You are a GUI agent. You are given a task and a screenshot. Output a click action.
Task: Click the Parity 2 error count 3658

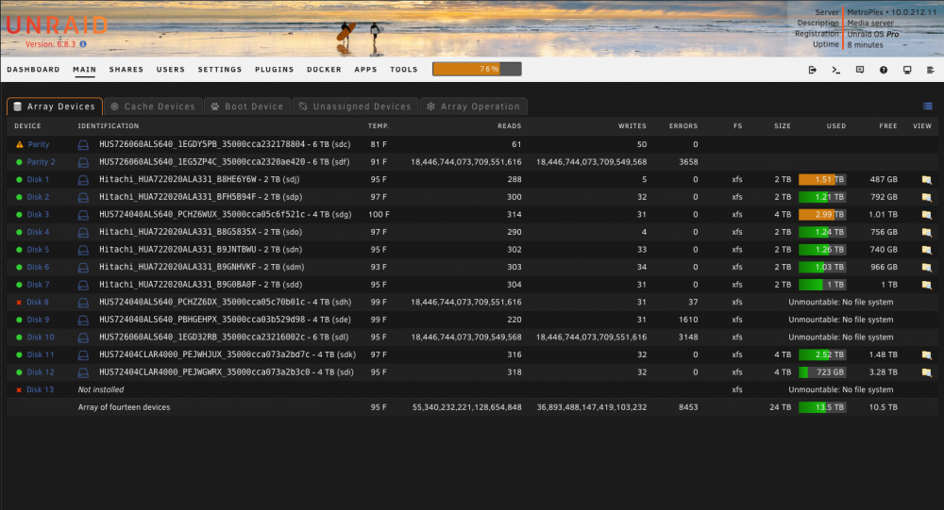688,162
